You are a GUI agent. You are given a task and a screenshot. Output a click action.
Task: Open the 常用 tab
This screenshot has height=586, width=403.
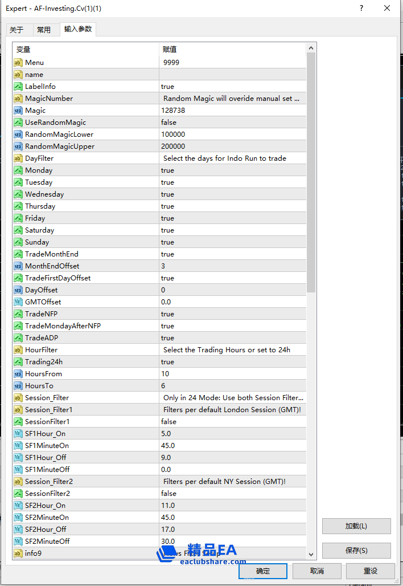pyautogui.click(x=44, y=30)
